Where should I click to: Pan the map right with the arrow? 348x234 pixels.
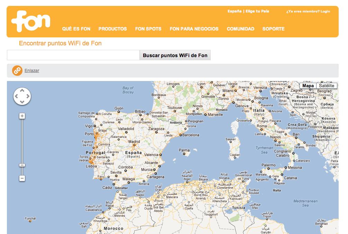(x=28, y=96)
